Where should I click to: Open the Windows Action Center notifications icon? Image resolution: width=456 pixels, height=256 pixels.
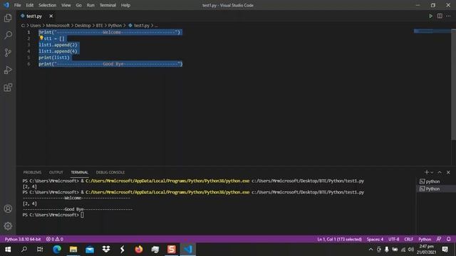point(445,250)
